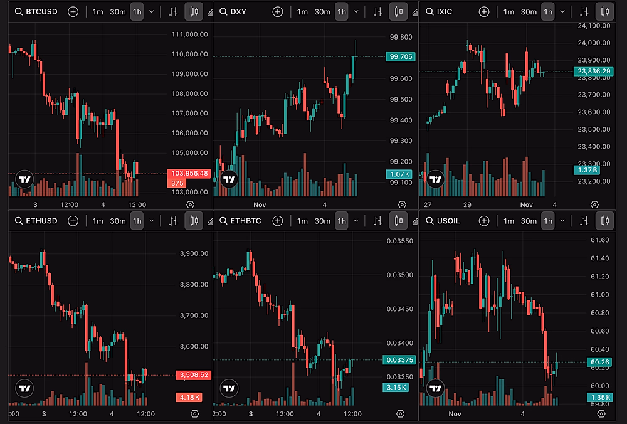Choose the 30m tab in ETHBTC panel
627x424 pixels.
click(322, 221)
